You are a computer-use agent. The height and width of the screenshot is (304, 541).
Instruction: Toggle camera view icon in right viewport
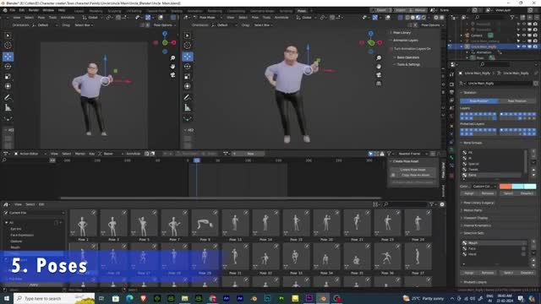[x=379, y=75]
